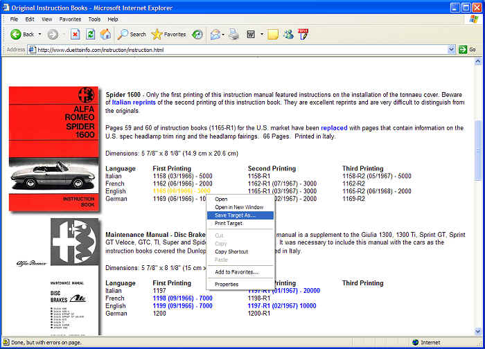Refresh the page with the green arrows icon
The height and width of the screenshot is (349, 485).
90,35
